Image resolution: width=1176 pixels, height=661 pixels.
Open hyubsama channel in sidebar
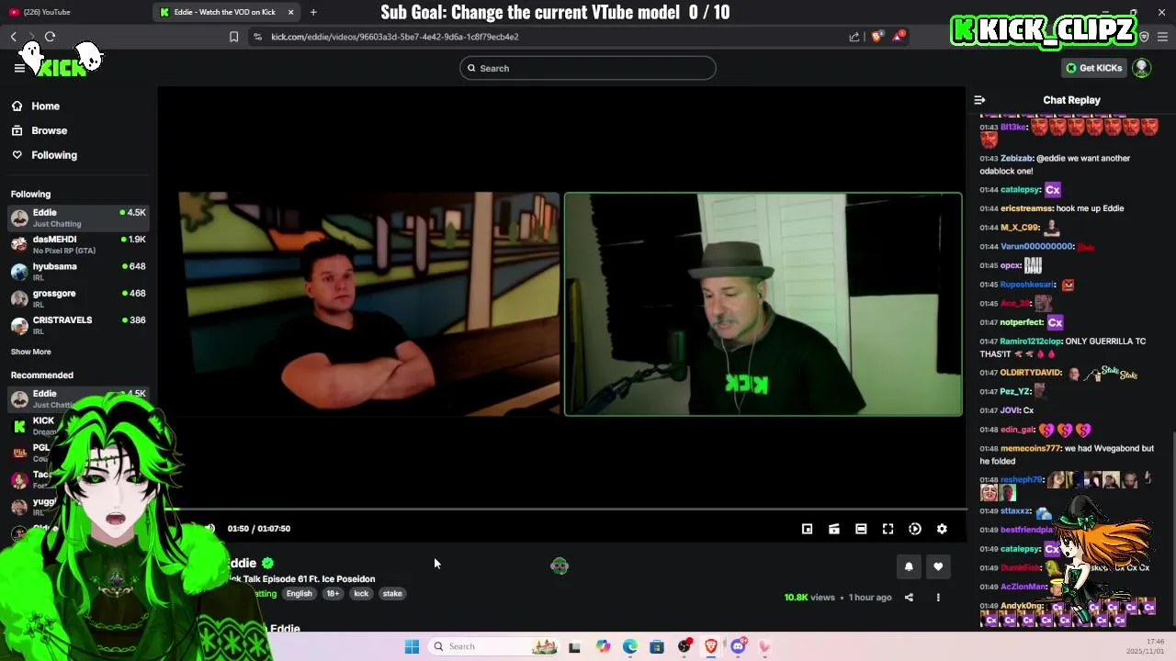coord(78,271)
